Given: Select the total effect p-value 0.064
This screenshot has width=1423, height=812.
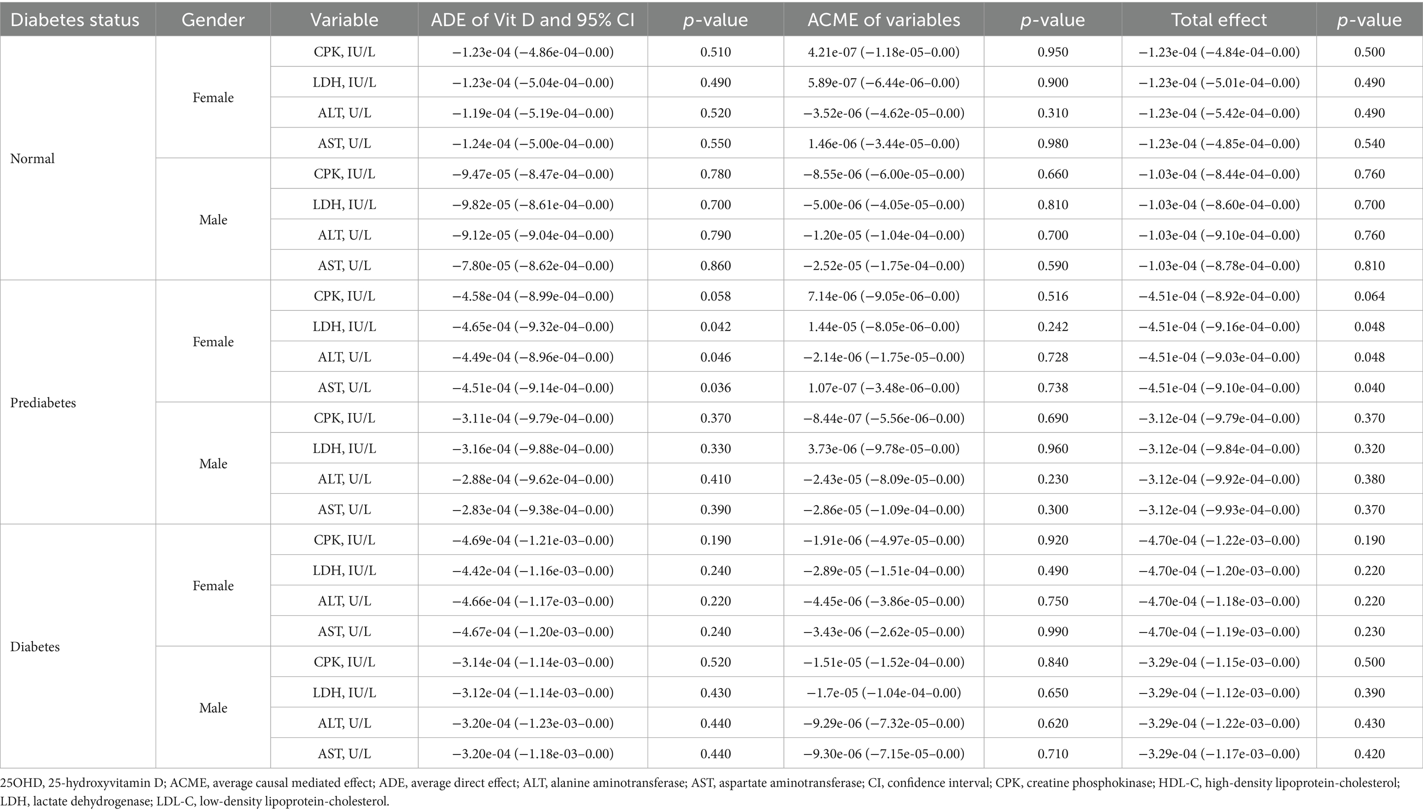Looking at the screenshot, I should click(x=1369, y=296).
